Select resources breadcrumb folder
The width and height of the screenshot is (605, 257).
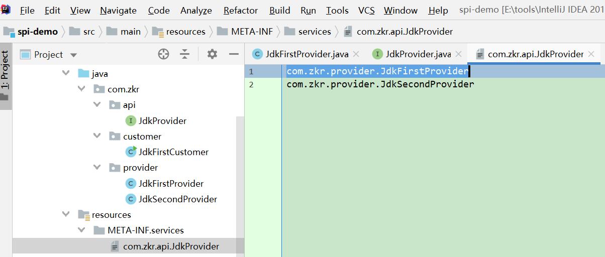tap(179, 32)
